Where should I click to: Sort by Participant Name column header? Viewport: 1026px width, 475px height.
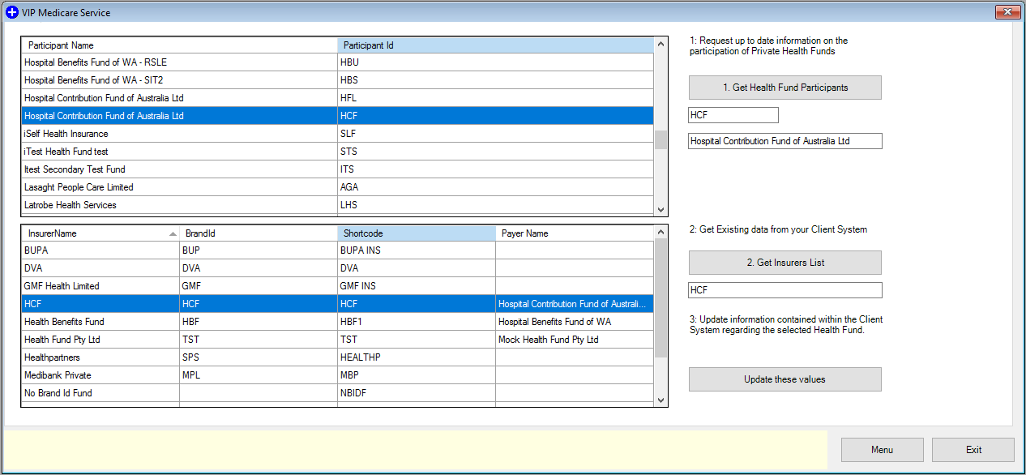tap(179, 45)
